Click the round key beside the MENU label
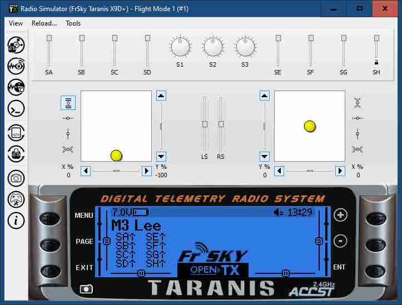Screen dimensions: 402x305 (x=49, y=218)
